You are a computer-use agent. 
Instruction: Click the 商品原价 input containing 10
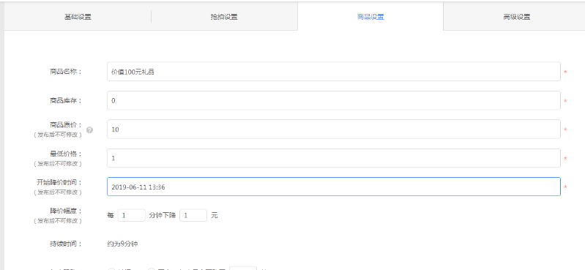point(334,129)
